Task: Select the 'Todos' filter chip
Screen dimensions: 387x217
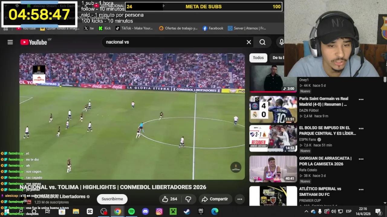Action: click(258, 58)
